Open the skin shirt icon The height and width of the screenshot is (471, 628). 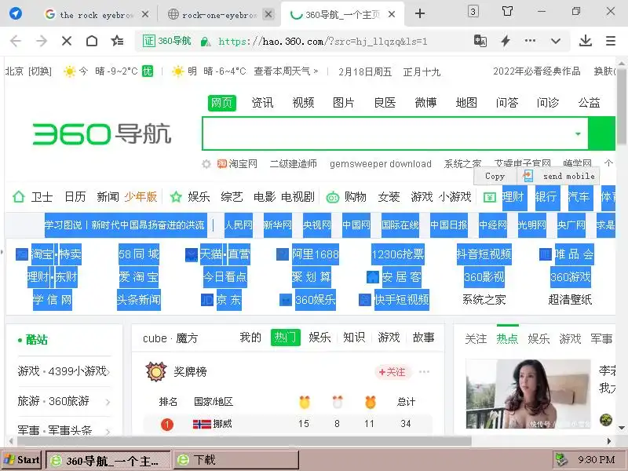pyautogui.click(x=507, y=11)
